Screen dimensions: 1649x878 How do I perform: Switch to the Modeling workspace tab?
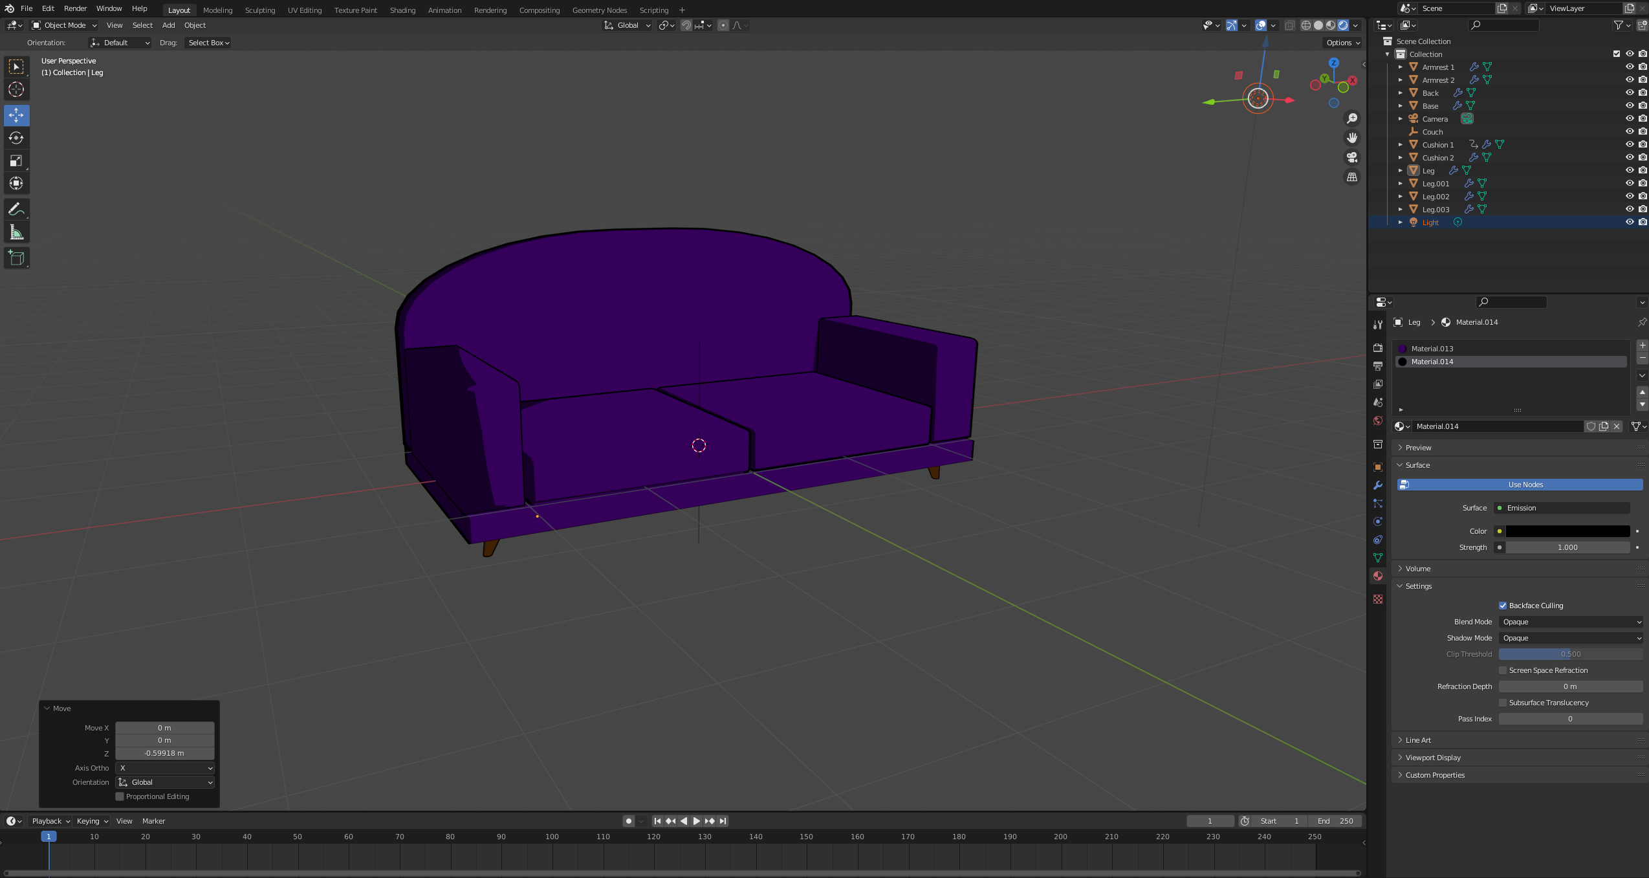[217, 10]
